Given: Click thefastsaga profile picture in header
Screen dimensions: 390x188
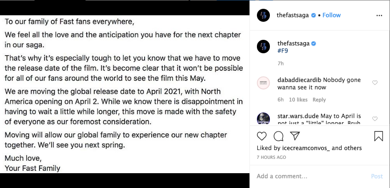Looking at the screenshot, I should pyautogui.click(x=263, y=15).
